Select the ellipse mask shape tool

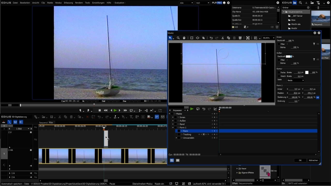pos(198,38)
